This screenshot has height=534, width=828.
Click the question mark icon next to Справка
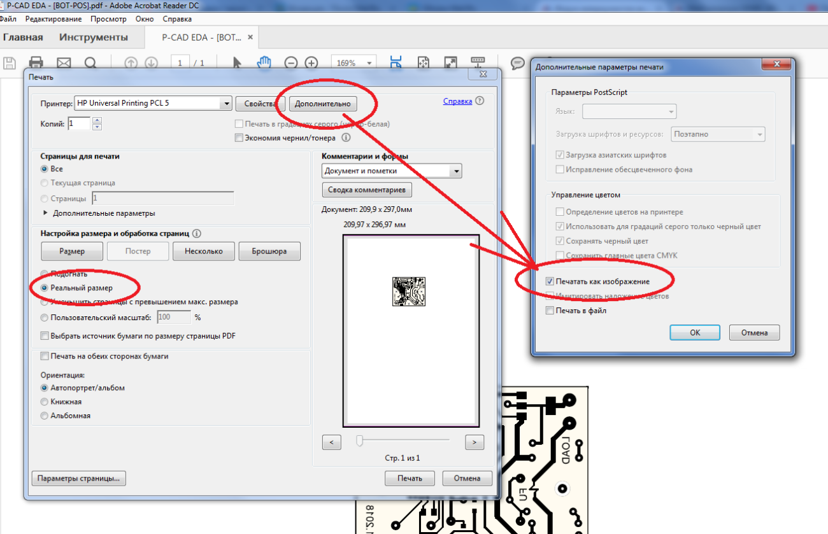pos(480,101)
